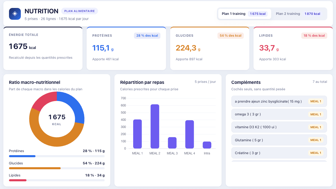The width and height of the screenshot is (336, 189).
Task: Click the "Compléments" panel heading
Action: pos(246,82)
